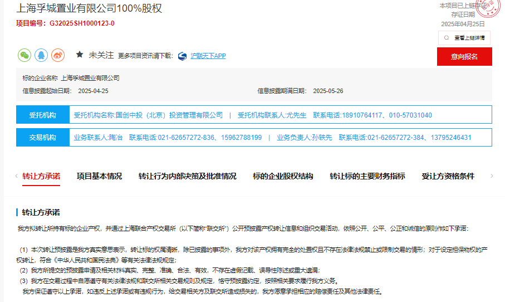Open the 项目基本情况 tab
This screenshot has height=302, width=505.
click(99, 176)
